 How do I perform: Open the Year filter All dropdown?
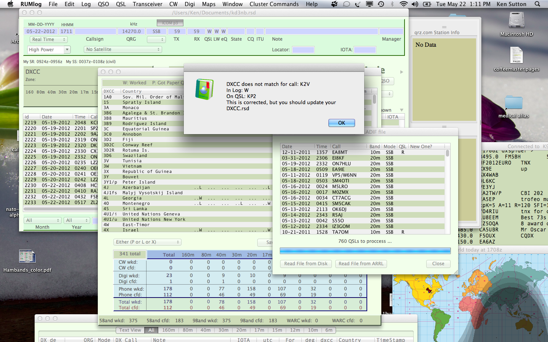point(77,220)
